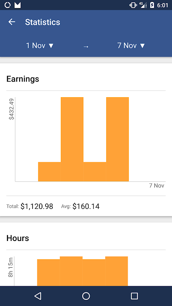Select the first short Earnings bar
The width and height of the screenshot is (172, 306).
tap(49, 172)
